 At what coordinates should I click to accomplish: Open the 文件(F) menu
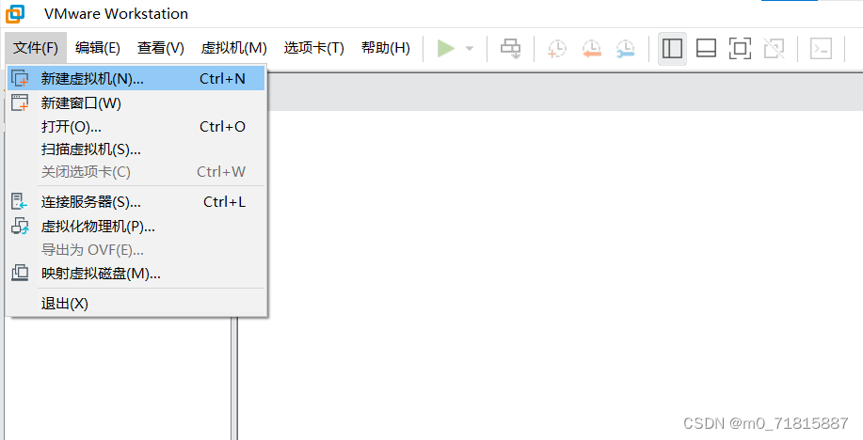[x=36, y=48]
